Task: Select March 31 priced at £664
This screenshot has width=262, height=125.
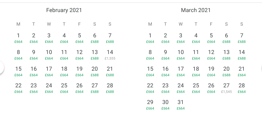Action: 181,104
